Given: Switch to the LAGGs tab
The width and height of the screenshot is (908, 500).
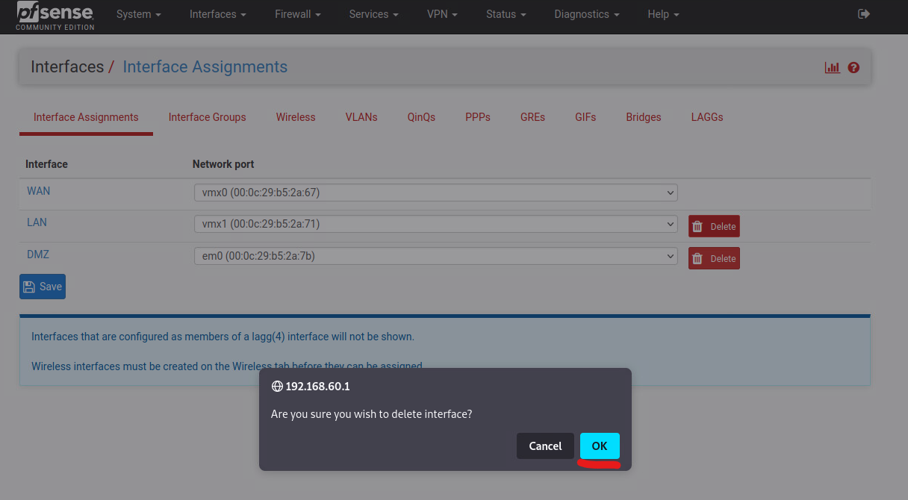Looking at the screenshot, I should click(x=707, y=117).
